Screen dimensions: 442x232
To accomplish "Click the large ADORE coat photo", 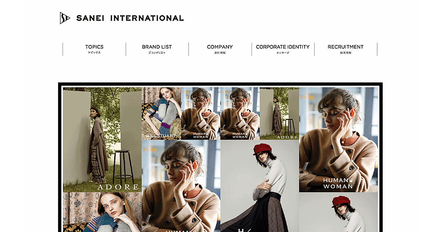I will [102, 140].
